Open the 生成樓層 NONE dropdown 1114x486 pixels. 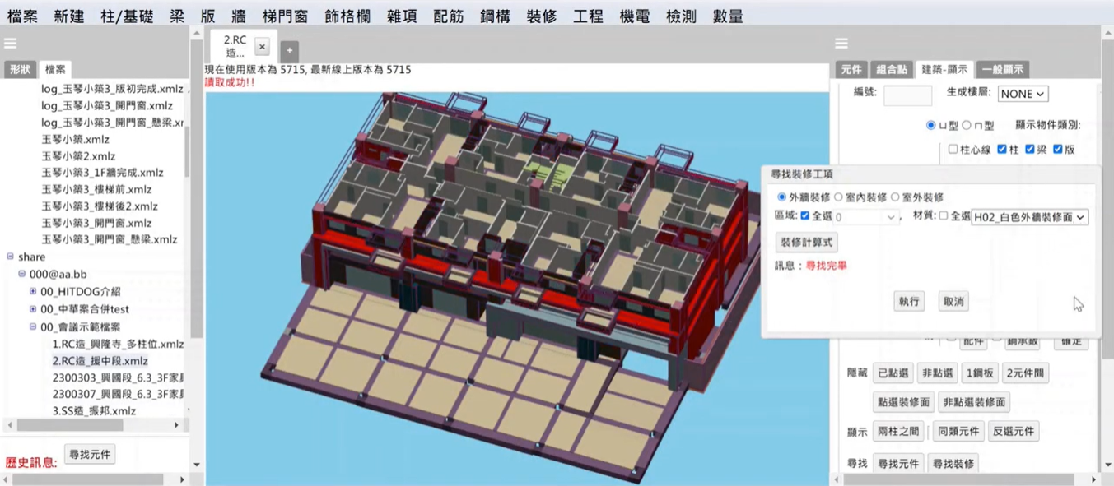click(1022, 94)
